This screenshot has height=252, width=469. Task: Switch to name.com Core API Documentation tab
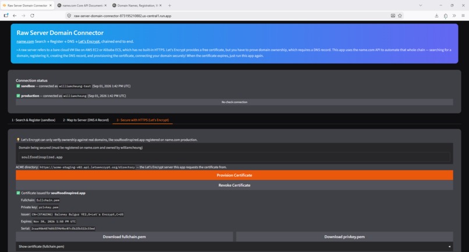(82, 5)
